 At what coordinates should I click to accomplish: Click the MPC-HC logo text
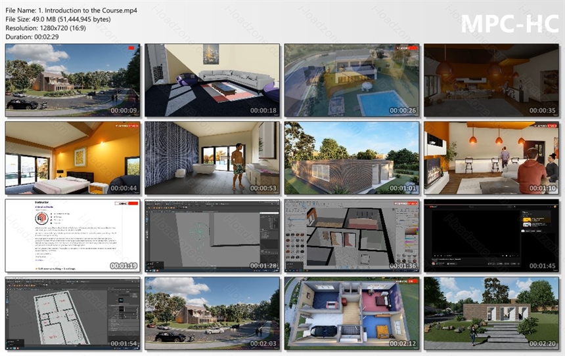510,24
